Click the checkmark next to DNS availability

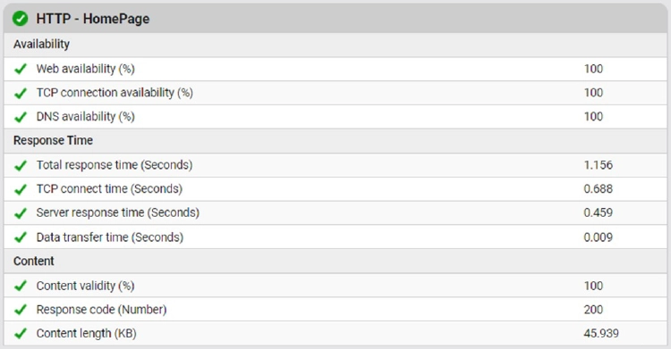[20, 117]
